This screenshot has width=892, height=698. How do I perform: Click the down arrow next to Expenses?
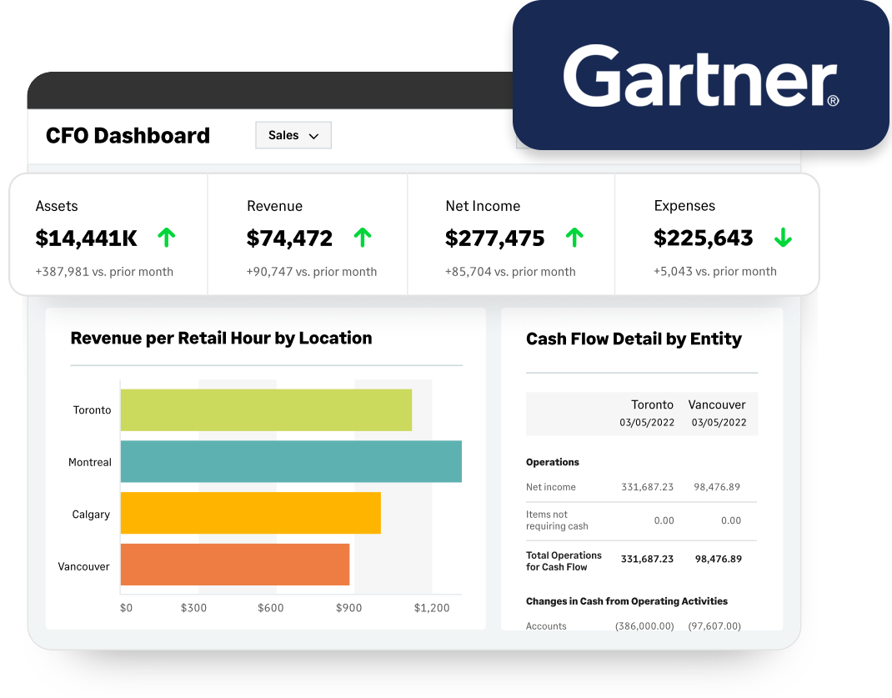pyautogui.click(x=782, y=239)
